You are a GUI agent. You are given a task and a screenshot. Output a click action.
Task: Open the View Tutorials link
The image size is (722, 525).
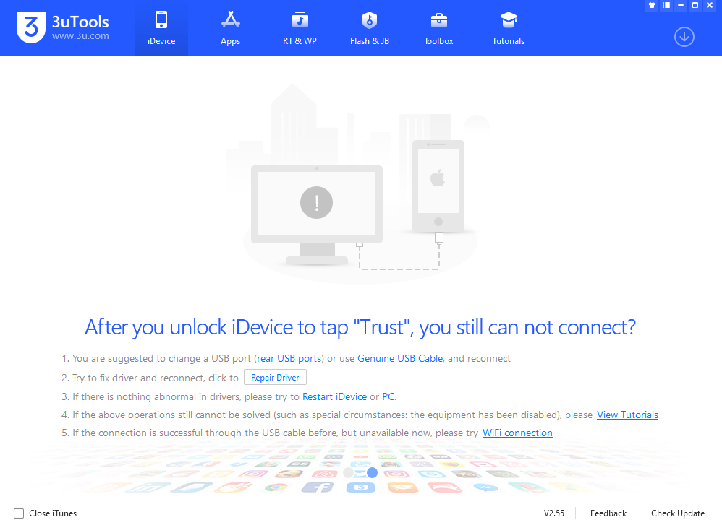[627, 415]
